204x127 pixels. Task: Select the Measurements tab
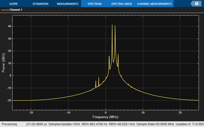(68, 4)
